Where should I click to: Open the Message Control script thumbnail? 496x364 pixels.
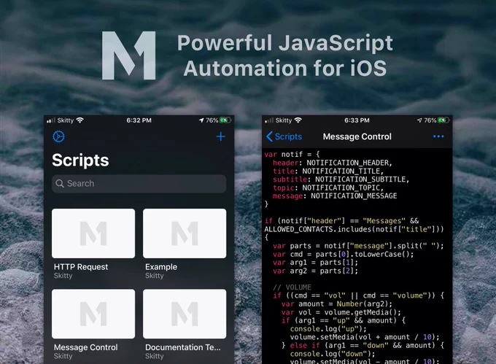pyautogui.click(x=93, y=314)
